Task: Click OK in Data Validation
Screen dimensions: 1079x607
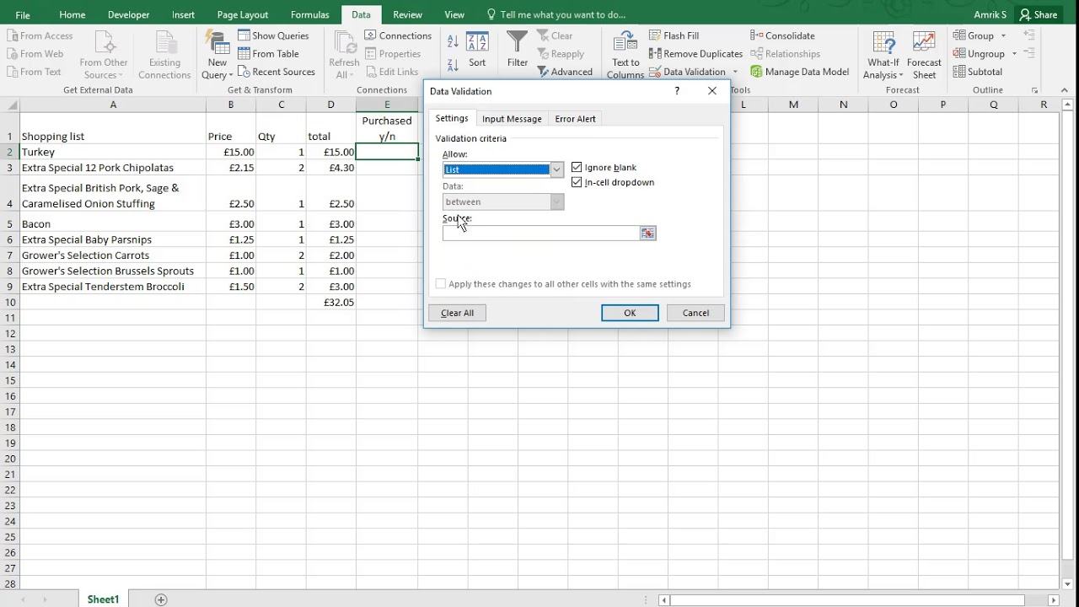Action: pos(630,313)
